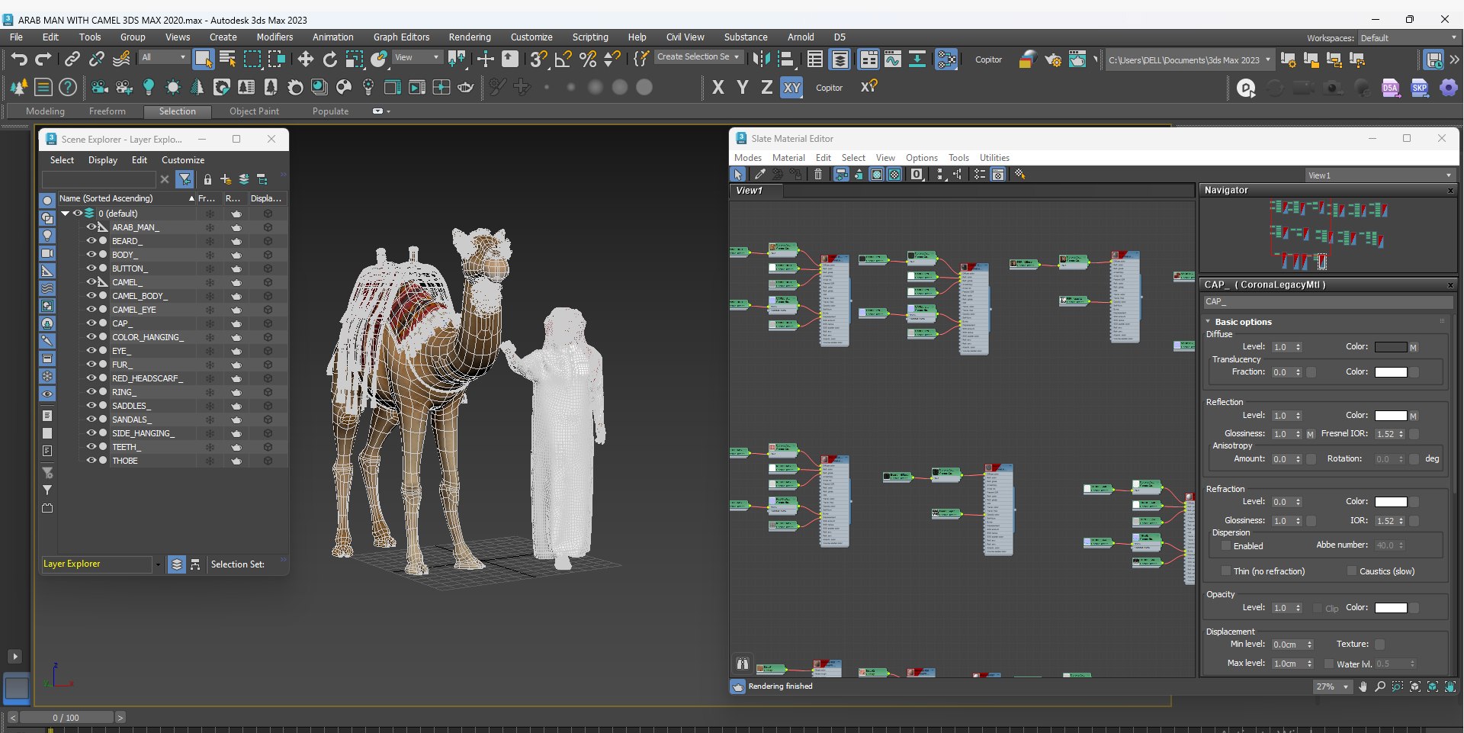Open the Modifiers menu
This screenshot has height=733, width=1464.
(x=274, y=37)
